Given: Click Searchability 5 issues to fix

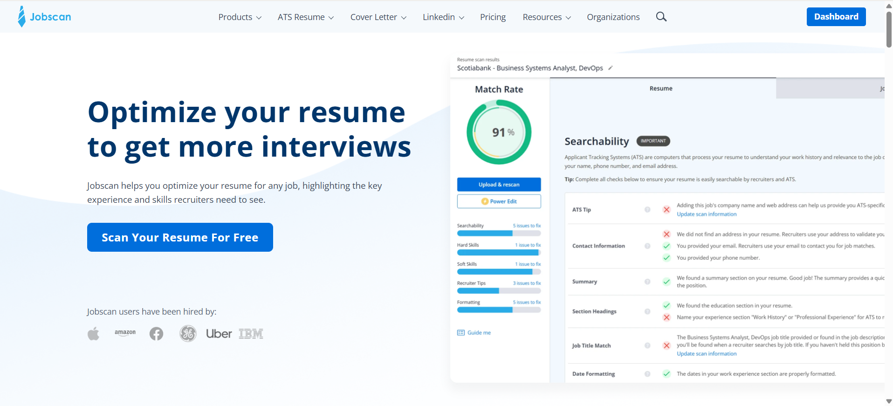Looking at the screenshot, I should [527, 226].
